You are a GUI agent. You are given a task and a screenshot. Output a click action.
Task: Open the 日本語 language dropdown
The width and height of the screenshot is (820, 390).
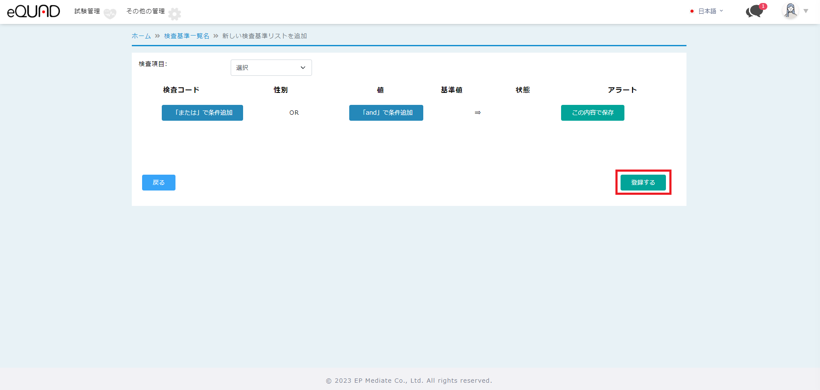[x=710, y=11]
